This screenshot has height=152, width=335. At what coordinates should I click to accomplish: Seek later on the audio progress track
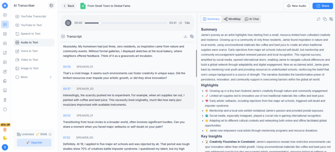134,23
